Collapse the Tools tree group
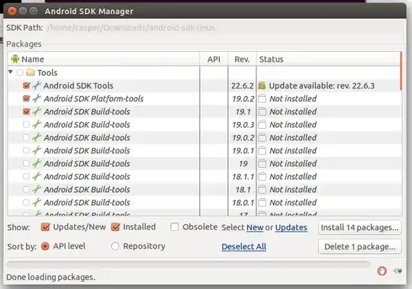Viewport: 412px width, 289px height. click(11, 72)
